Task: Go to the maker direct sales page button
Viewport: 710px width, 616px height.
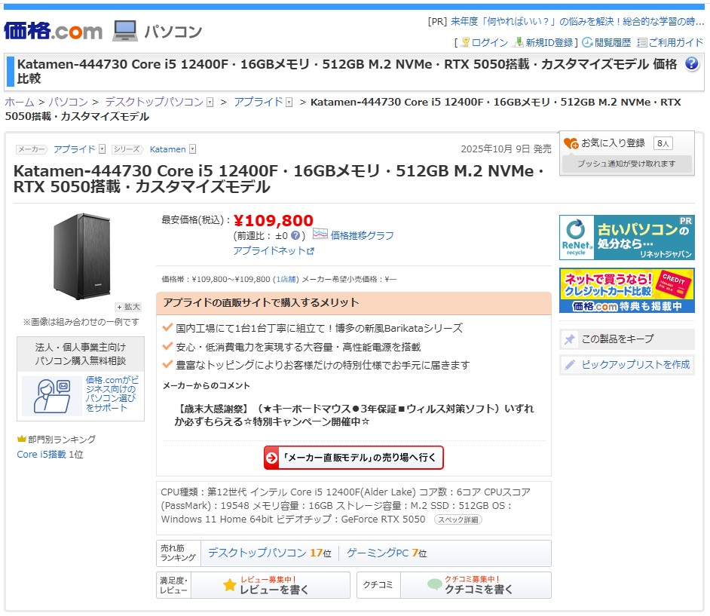Action: (353, 458)
